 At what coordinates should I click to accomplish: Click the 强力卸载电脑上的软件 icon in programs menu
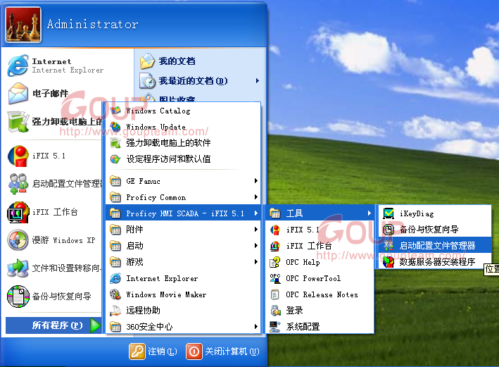pyautogui.click(x=115, y=143)
